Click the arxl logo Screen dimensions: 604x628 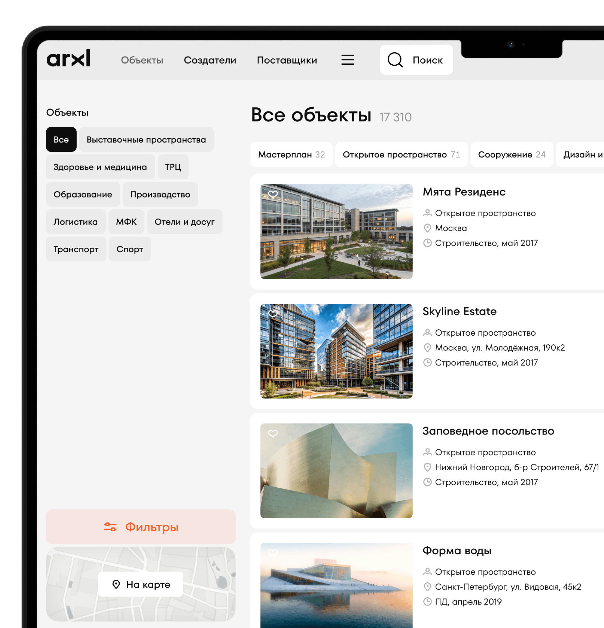68,58
